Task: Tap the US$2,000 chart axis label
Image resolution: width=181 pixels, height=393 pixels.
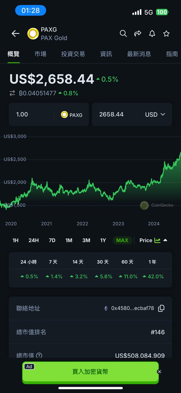Action: (15, 182)
